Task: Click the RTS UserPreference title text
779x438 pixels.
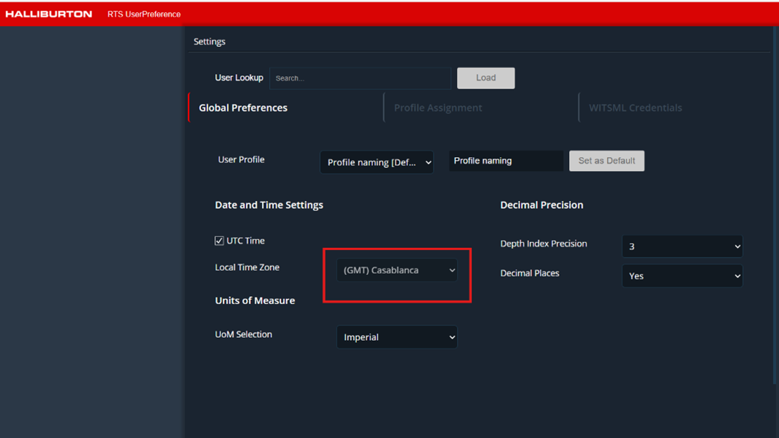Action: [144, 14]
